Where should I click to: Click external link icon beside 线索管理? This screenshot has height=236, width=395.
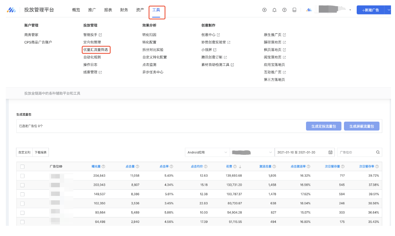point(100,72)
